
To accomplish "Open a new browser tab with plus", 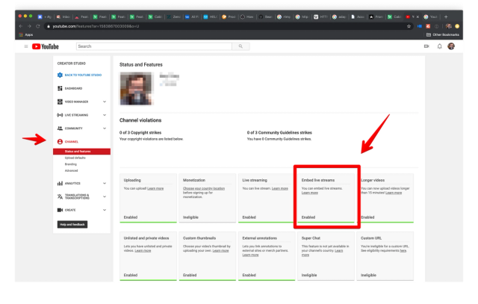I will coord(446,16).
